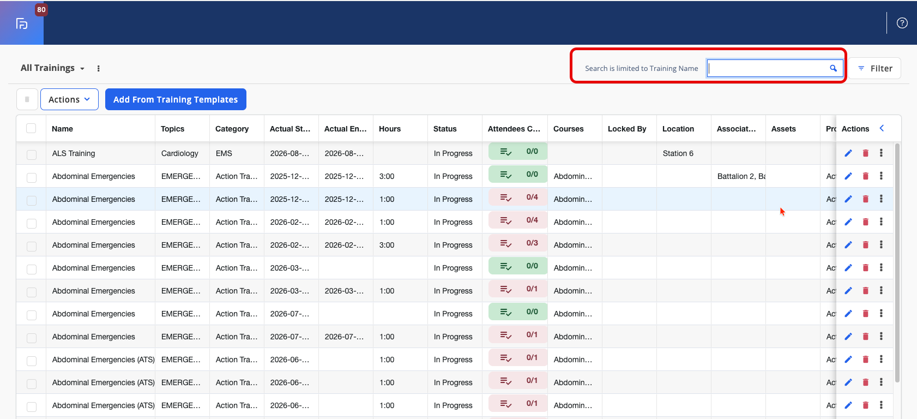Collapse the Actions column with chevron
Viewport: 917px width, 419px height.
[882, 128]
